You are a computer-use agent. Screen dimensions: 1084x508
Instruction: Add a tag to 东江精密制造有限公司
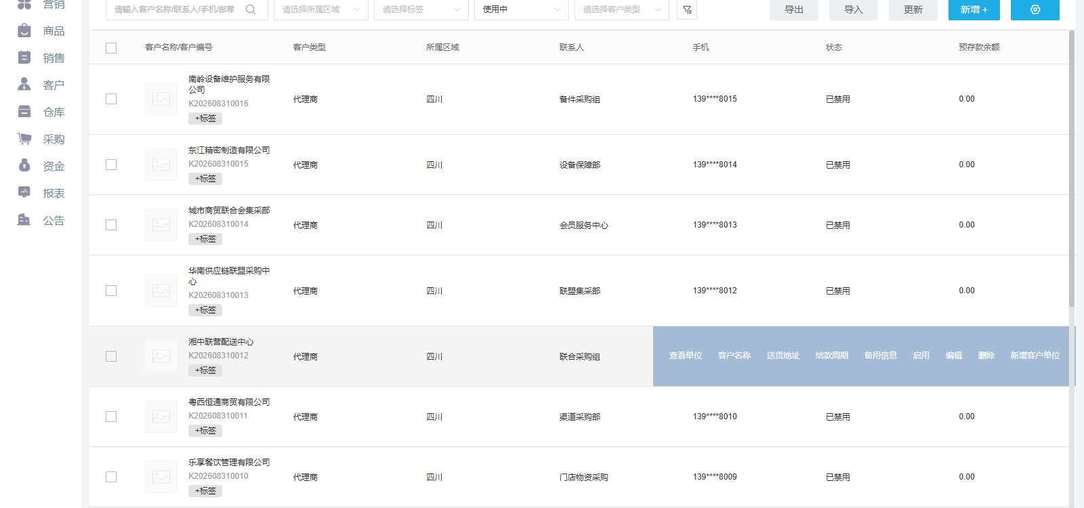coord(205,179)
